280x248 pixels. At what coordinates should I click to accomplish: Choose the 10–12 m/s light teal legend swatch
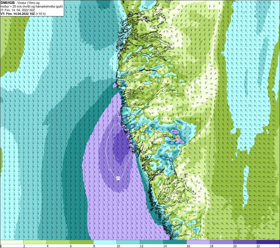(128, 242)
